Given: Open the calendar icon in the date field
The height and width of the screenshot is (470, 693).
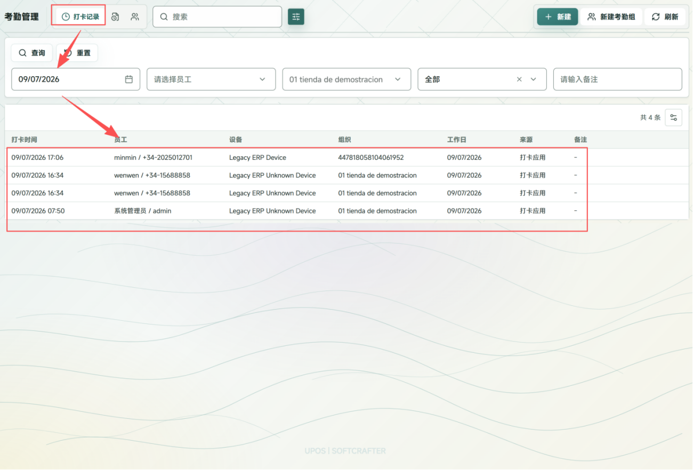Looking at the screenshot, I should (x=129, y=79).
